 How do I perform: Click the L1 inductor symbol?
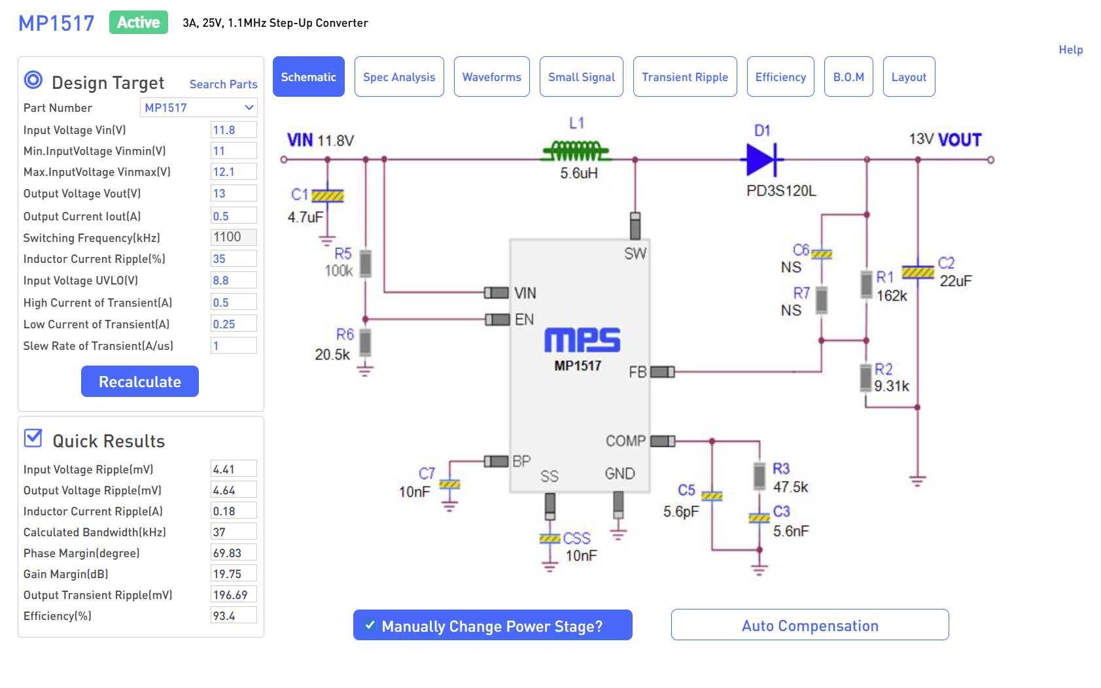pos(576,152)
